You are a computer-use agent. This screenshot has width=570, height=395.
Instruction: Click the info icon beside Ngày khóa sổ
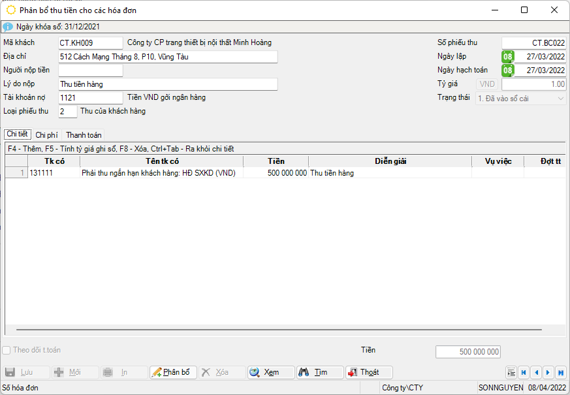point(8,27)
